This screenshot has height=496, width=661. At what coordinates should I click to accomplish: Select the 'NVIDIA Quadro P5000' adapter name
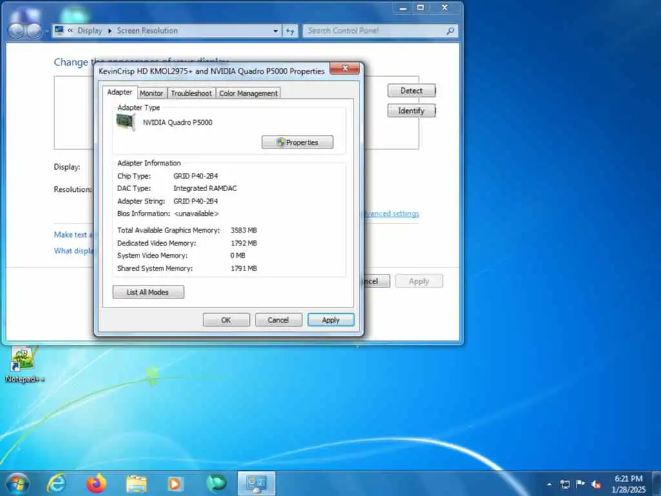[178, 122]
